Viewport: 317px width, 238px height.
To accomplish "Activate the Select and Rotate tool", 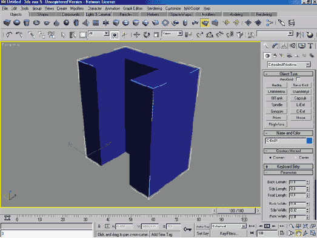I will [147, 35].
